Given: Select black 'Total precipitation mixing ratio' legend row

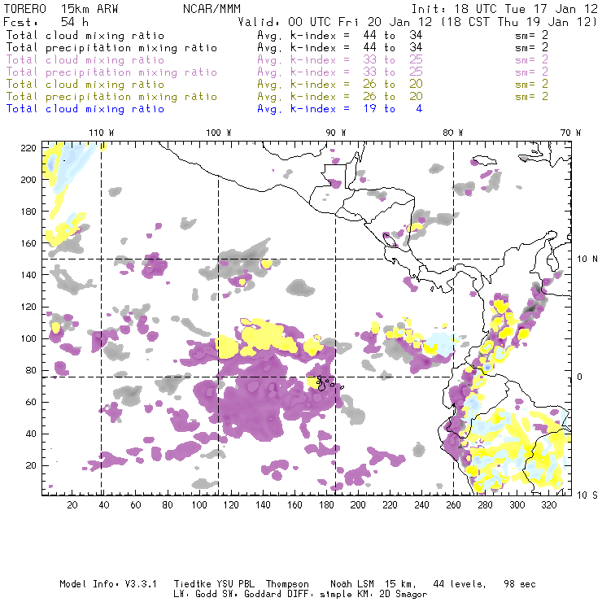Looking at the screenshot, I should (277, 48).
